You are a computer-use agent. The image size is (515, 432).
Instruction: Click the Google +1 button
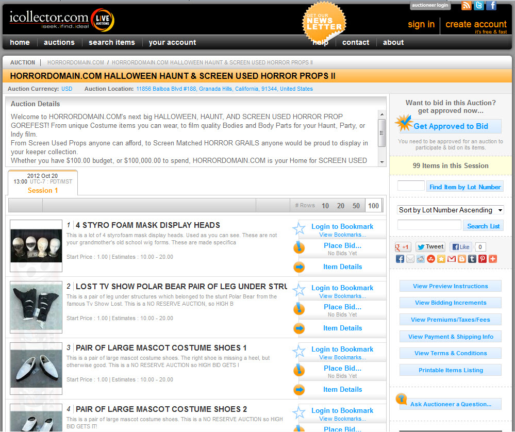[x=403, y=247]
